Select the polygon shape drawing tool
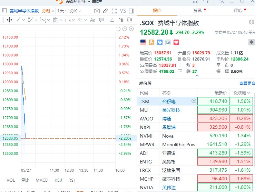The width and height of the screenshot is (255, 192). click(x=30, y=20)
